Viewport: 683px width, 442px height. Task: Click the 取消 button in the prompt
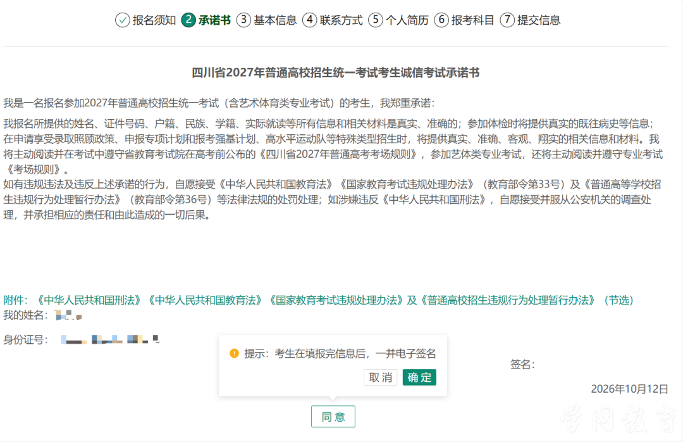380,377
